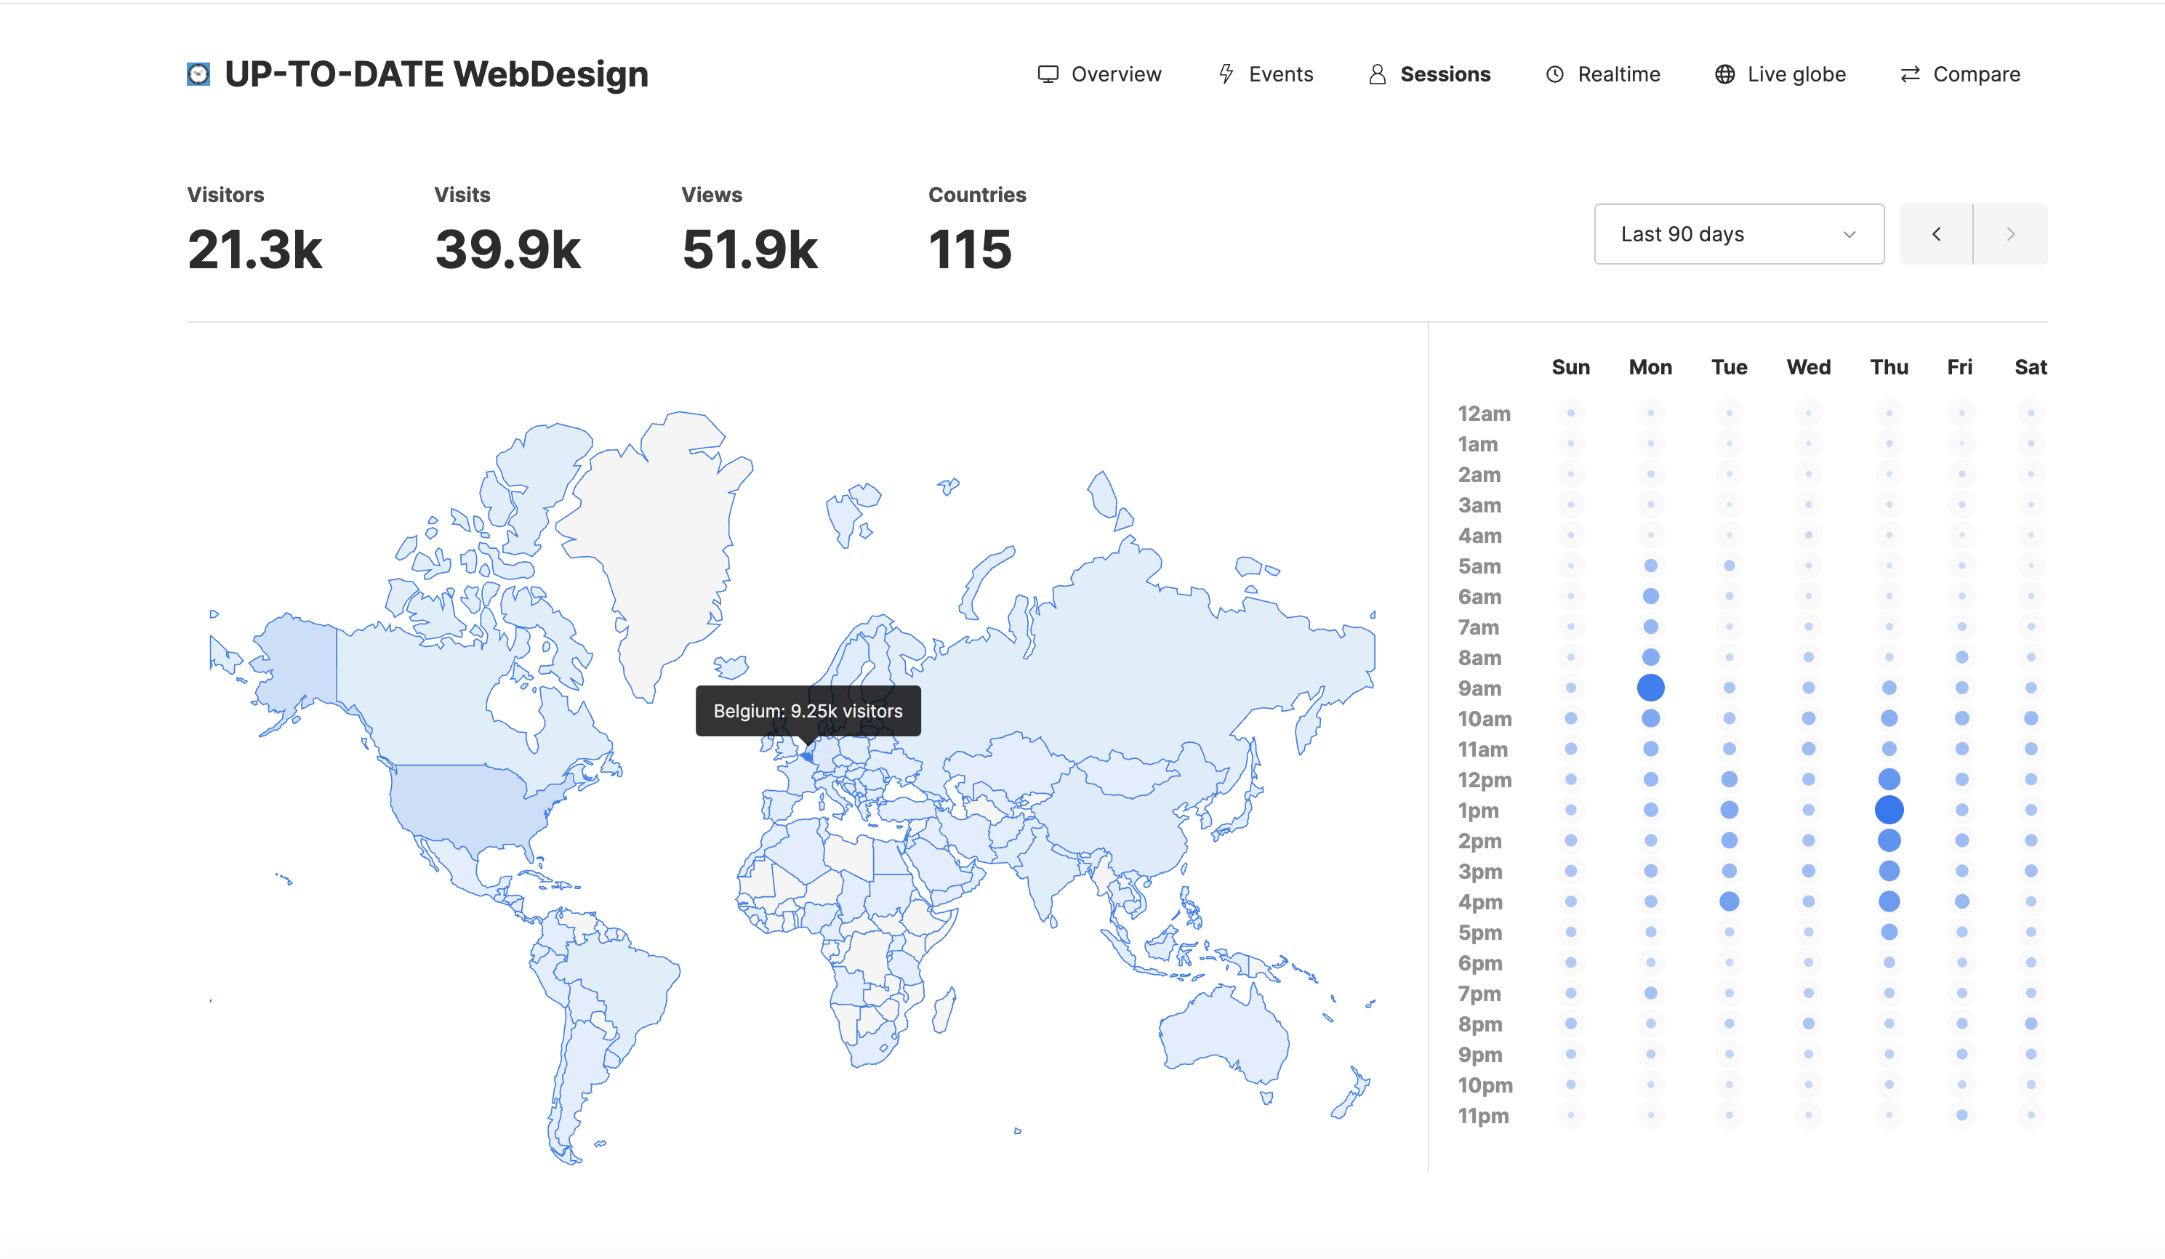
Task: Click the Views 51.9k metric
Action: click(750, 229)
